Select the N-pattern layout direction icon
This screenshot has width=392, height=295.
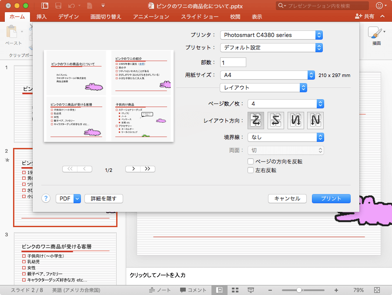point(315,121)
